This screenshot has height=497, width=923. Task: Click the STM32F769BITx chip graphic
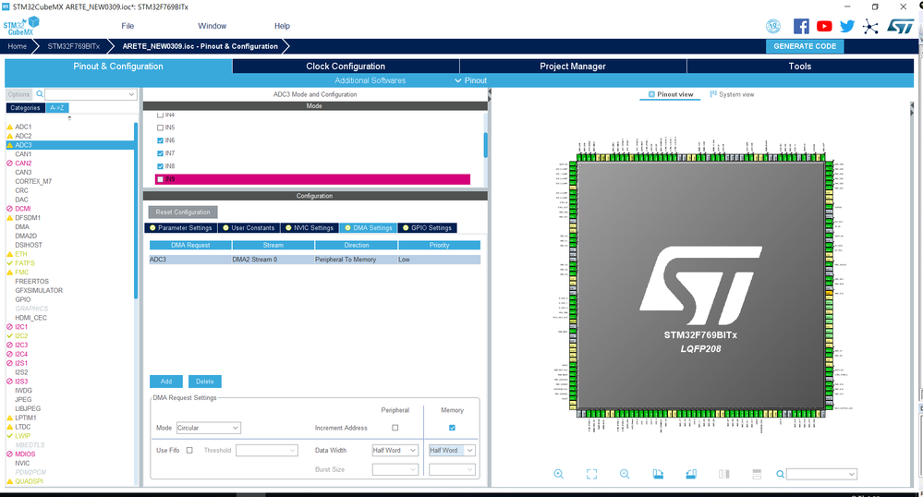[x=700, y=285]
